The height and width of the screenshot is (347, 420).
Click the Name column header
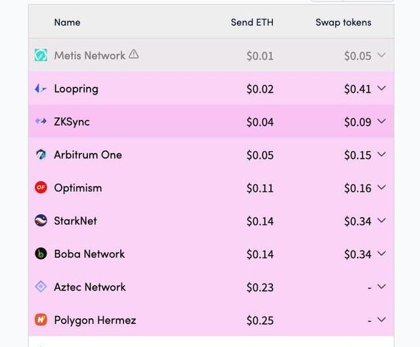[67, 22]
